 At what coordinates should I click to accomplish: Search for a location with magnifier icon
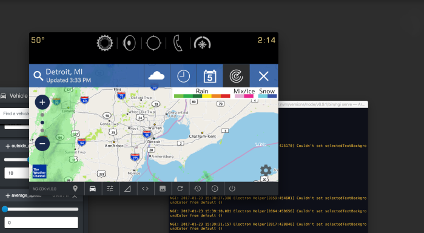(38, 76)
